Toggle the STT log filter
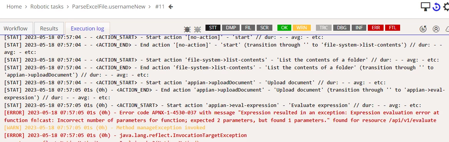This screenshot has height=142, width=449. pos(213,28)
